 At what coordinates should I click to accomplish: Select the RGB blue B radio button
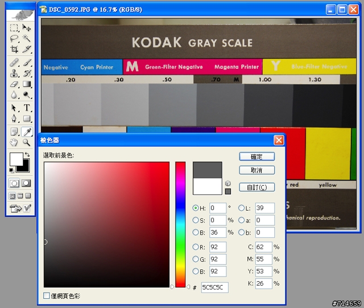coord(196,271)
